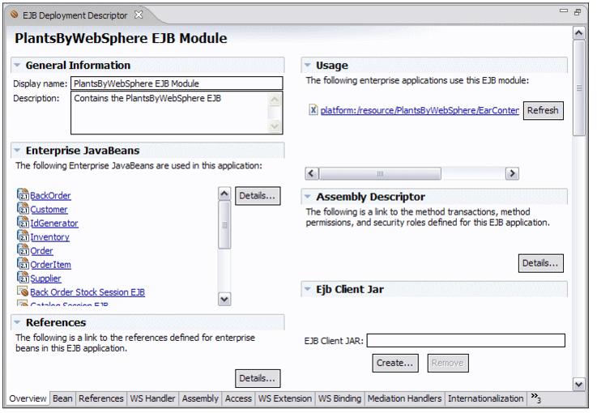Click the Display name input field

point(177,83)
